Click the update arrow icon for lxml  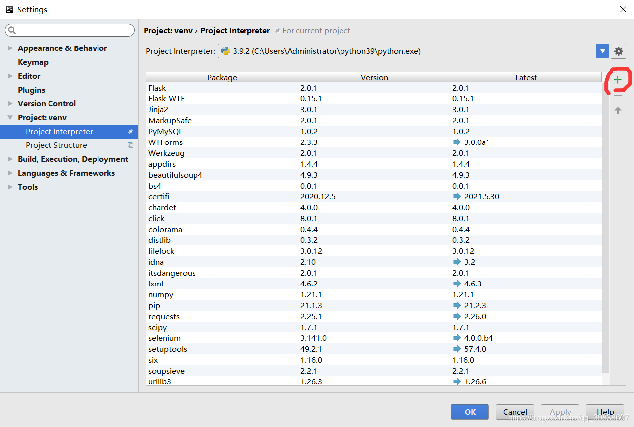pyautogui.click(x=457, y=284)
